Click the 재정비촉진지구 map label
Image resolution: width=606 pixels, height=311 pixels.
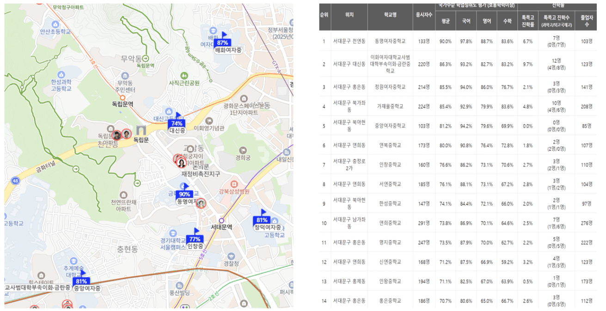[201, 174]
